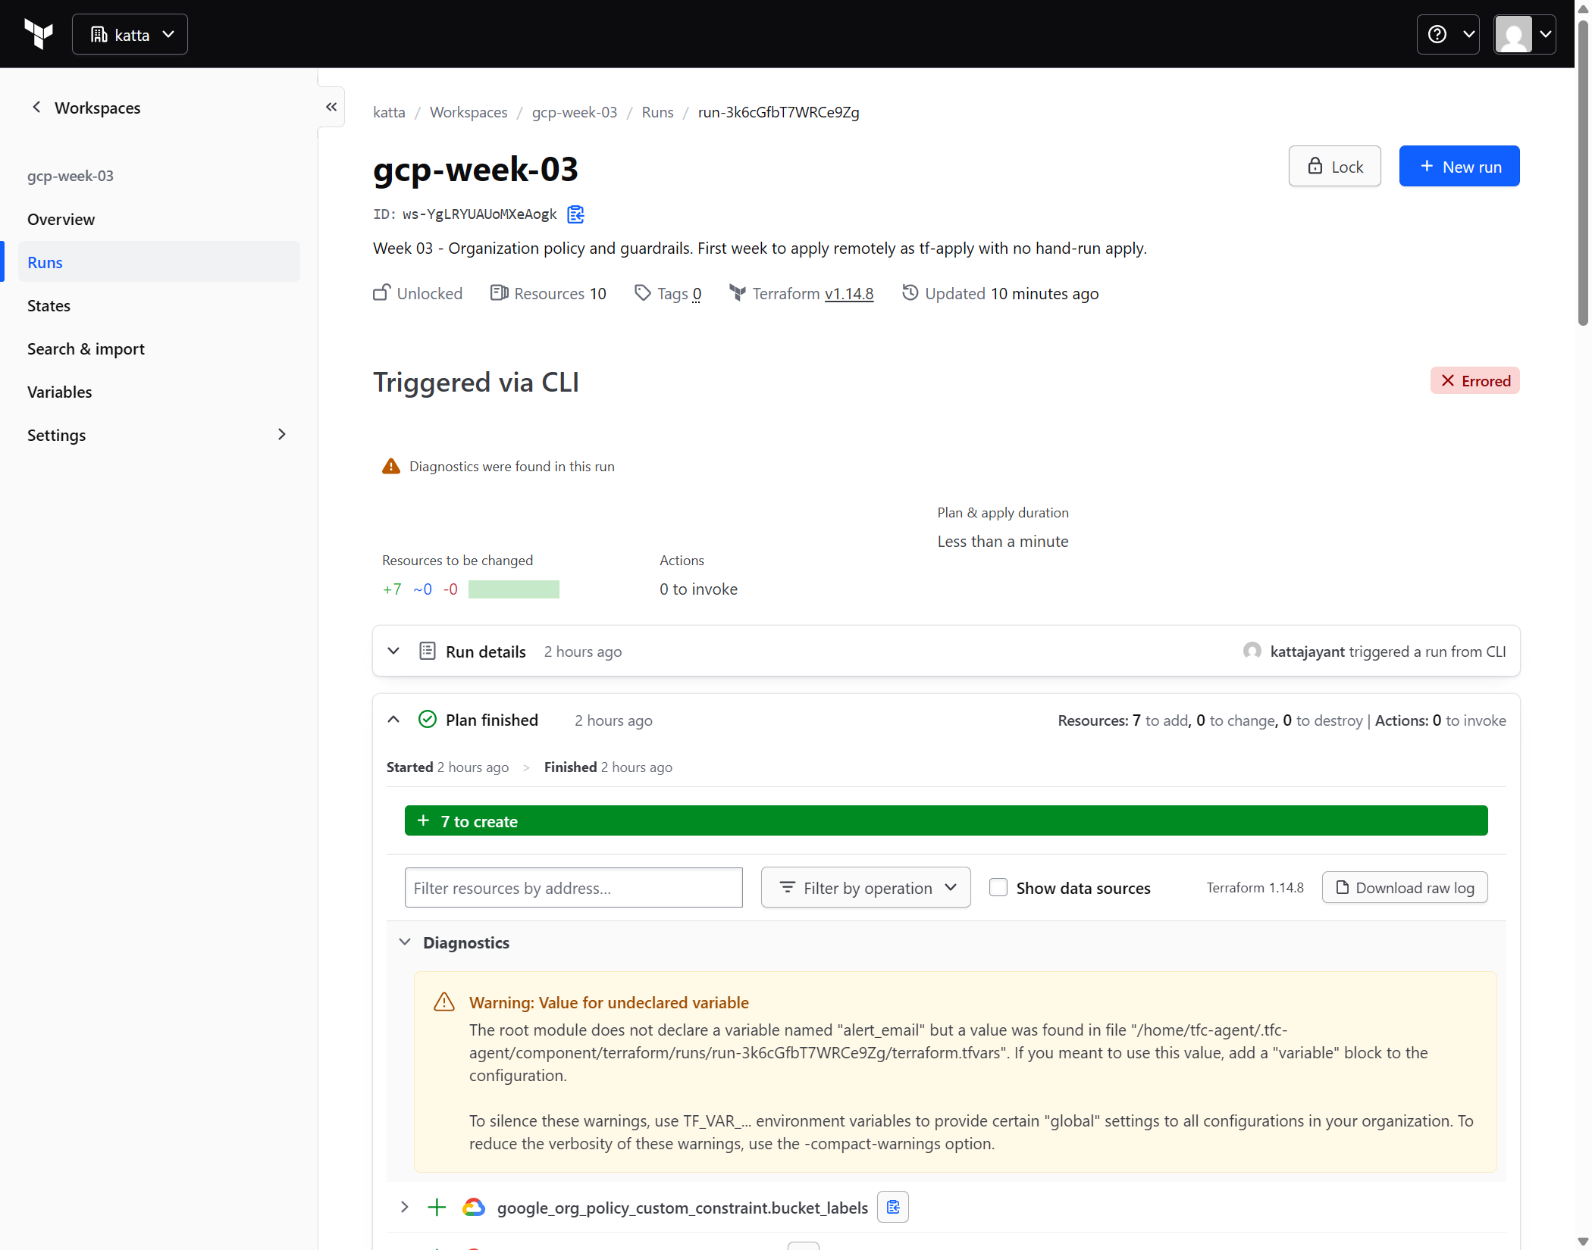Screen dimensions: 1592x1250
Task: Collapse the Diagnostics section
Action: coord(405,942)
